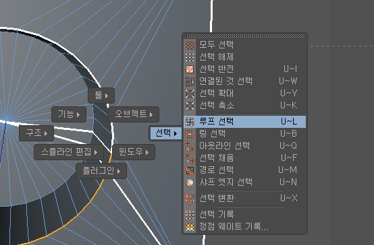Screen dimensions: 374x245
Task: Choose 경로 선택 menu entry
Action: click(245, 170)
